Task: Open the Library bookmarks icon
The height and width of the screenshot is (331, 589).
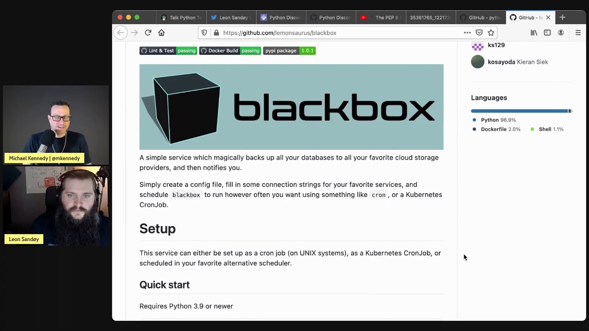Action: [534, 33]
